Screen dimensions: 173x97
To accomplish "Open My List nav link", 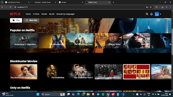I will [x=52, y=14].
